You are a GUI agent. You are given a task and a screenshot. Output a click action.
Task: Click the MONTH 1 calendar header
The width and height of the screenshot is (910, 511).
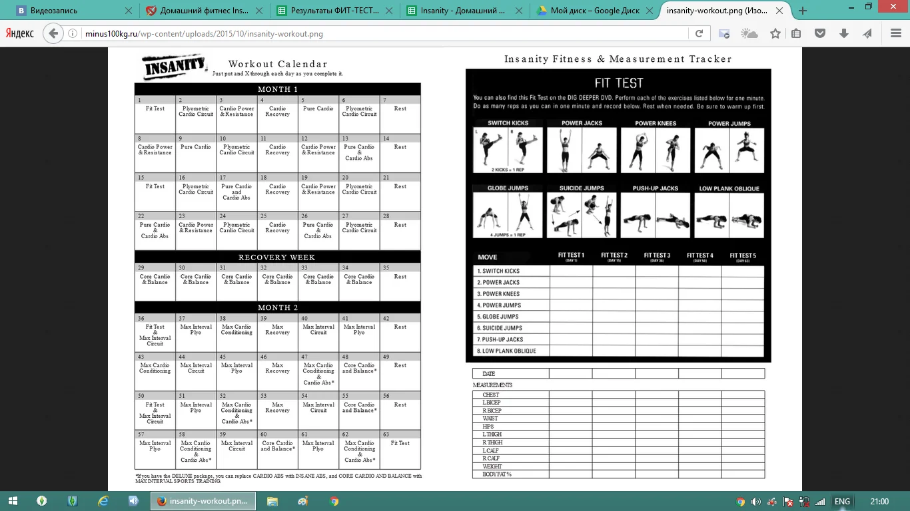(278, 89)
